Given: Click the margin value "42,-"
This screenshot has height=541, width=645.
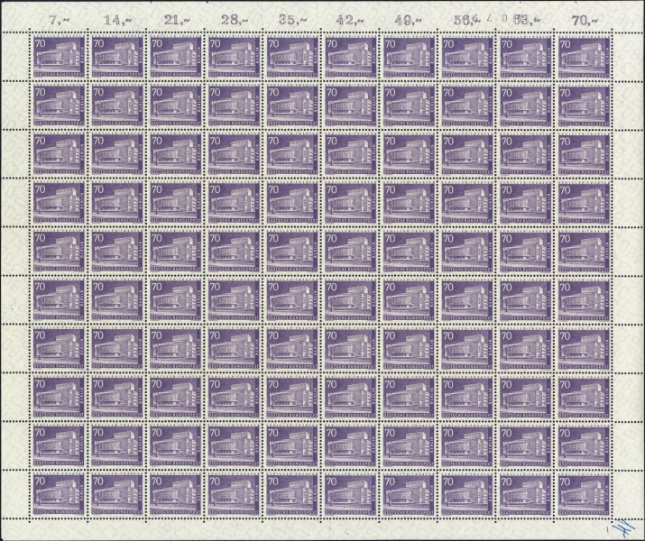Looking at the screenshot, I should click(x=351, y=20).
